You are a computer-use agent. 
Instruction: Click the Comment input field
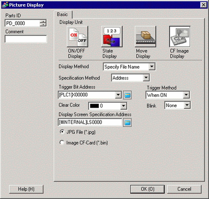coord(26,39)
